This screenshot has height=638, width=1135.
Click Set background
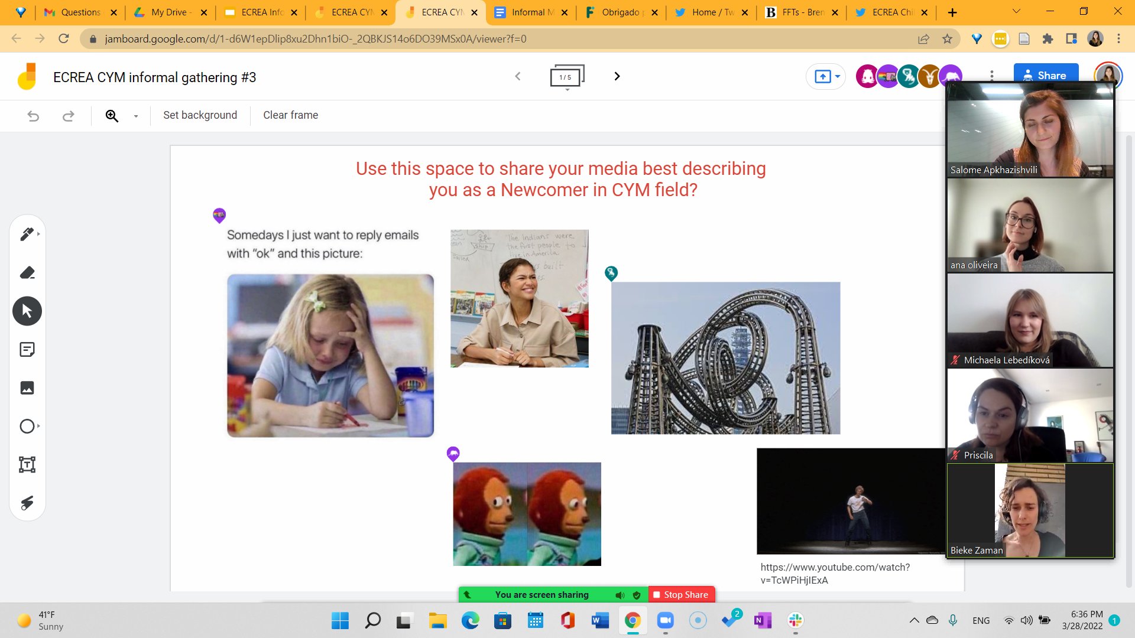tap(200, 115)
